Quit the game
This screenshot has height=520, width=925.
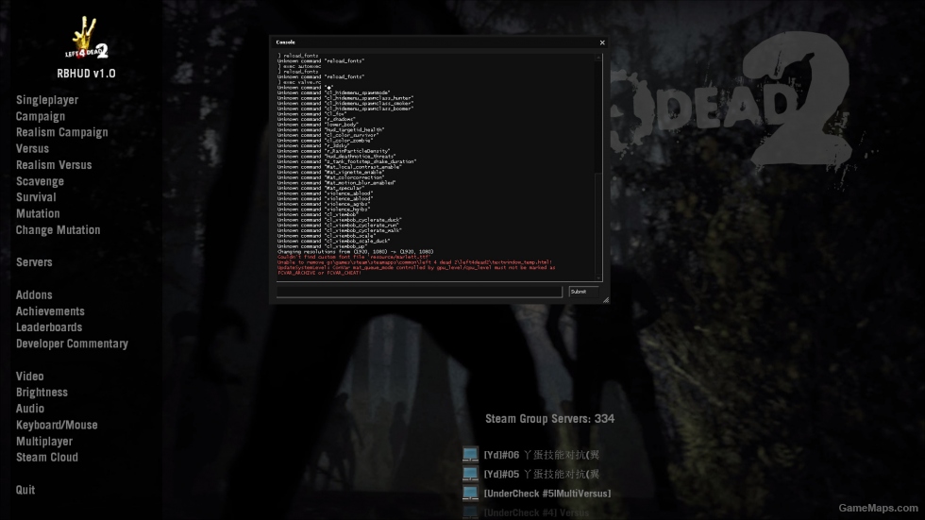click(25, 490)
